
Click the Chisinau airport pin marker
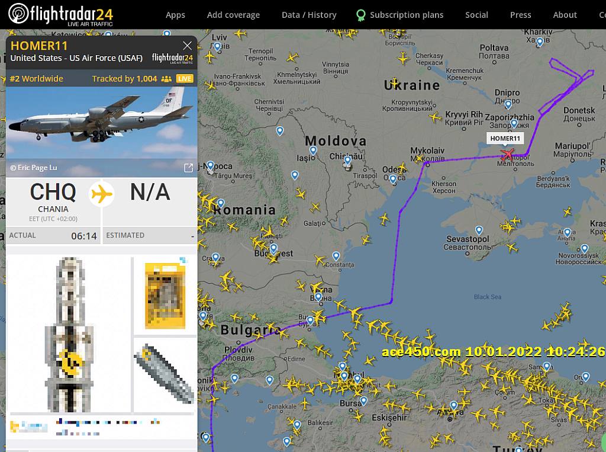coord(348,160)
